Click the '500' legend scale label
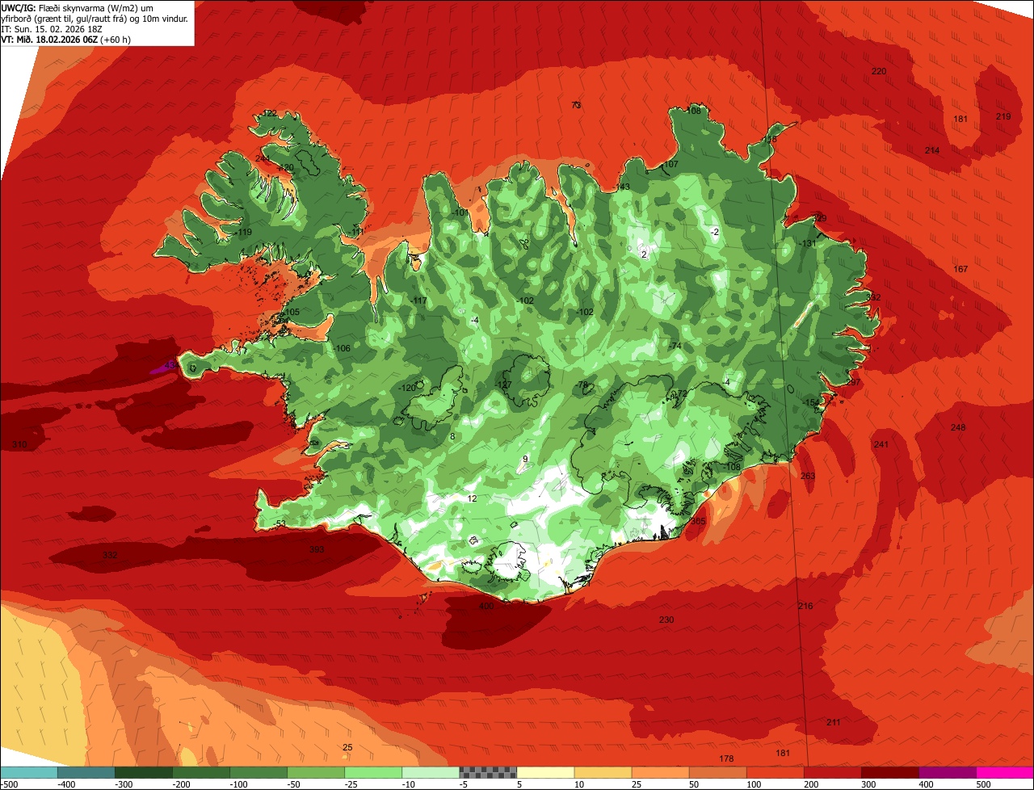Screen dimensions: 1034x790 (983, 784)
